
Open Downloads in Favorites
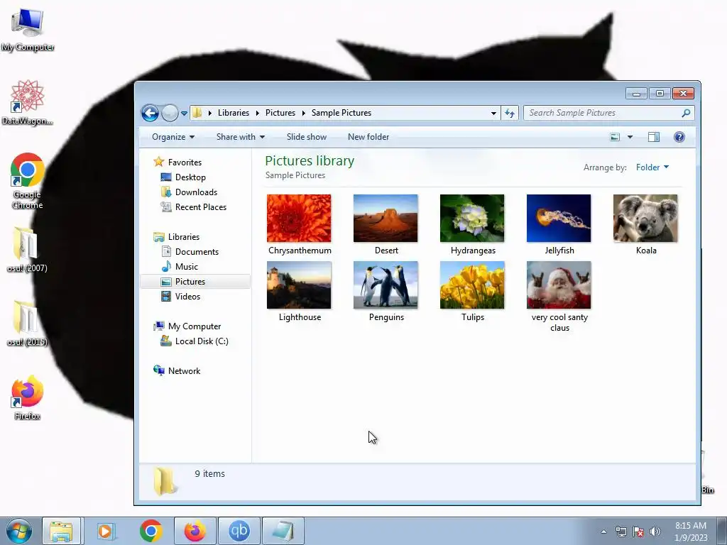coord(196,192)
